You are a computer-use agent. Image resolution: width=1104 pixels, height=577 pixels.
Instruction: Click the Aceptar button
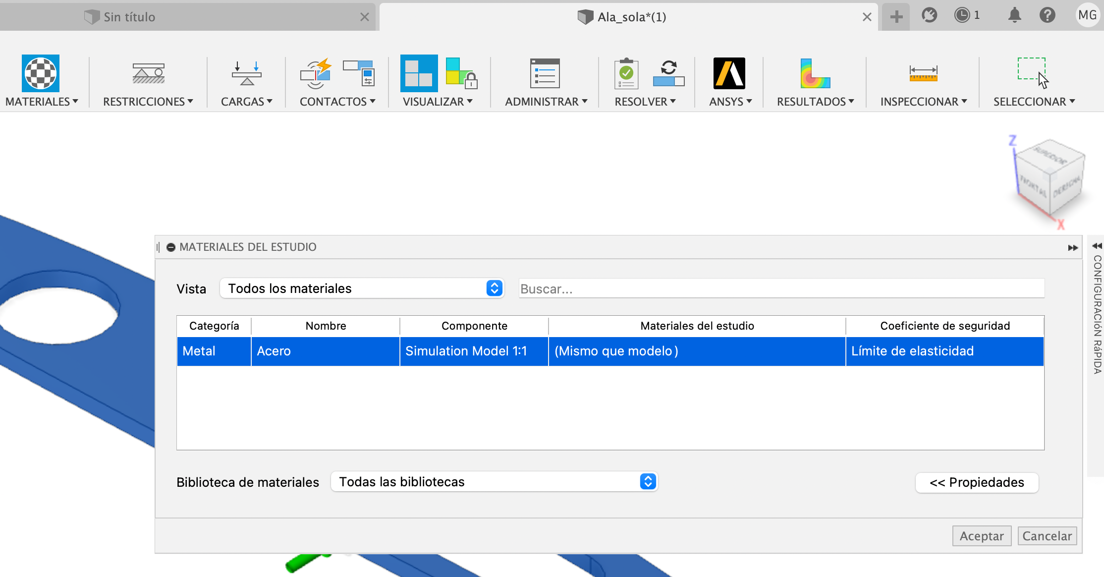click(x=982, y=536)
